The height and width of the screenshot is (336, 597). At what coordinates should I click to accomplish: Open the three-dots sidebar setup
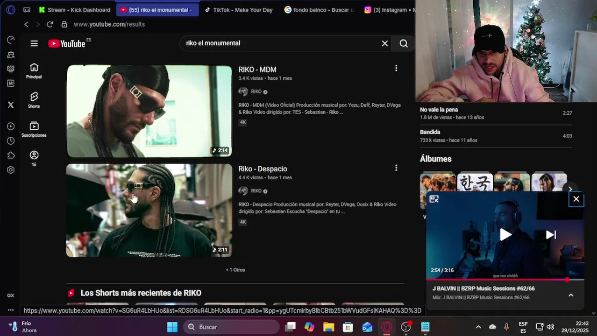click(x=11, y=310)
